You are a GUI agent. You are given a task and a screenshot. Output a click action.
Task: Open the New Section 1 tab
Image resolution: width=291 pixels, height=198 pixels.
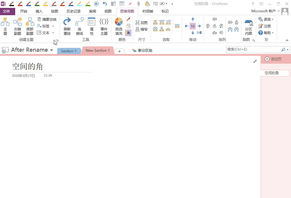(x=98, y=50)
